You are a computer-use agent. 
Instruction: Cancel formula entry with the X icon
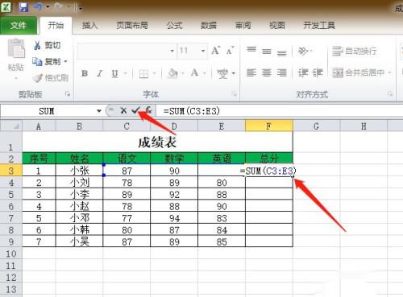[x=123, y=110]
